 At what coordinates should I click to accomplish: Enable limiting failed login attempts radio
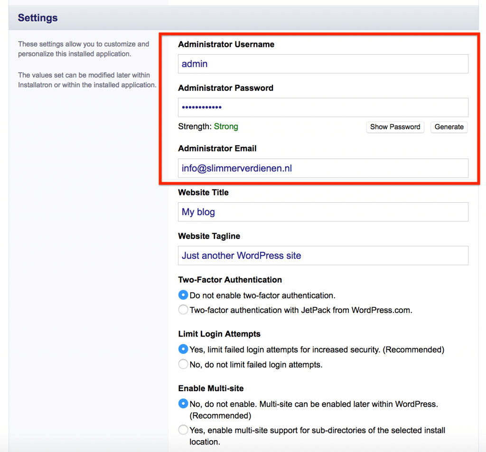[x=183, y=349]
